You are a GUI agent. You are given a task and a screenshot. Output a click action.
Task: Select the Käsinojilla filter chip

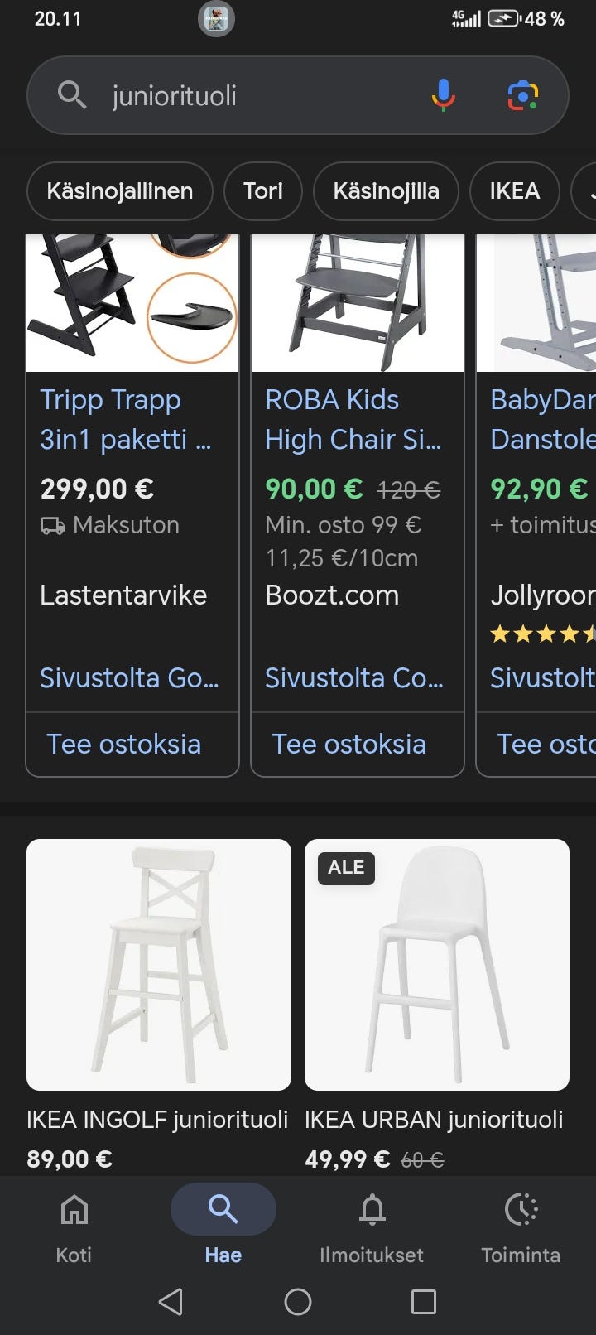[x=386, y=191]
